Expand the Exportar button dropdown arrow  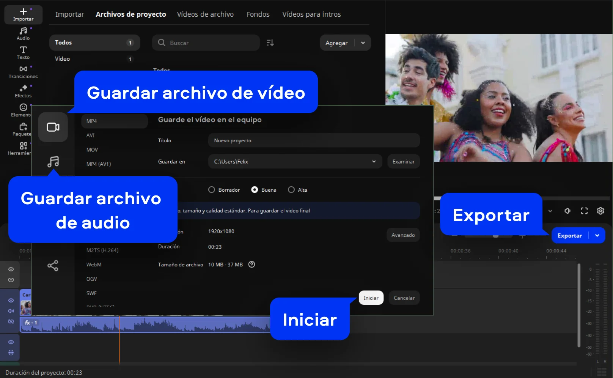click(597, 235)
